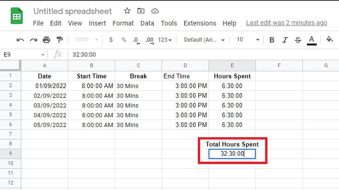Open fill color picker

[330, 39]
